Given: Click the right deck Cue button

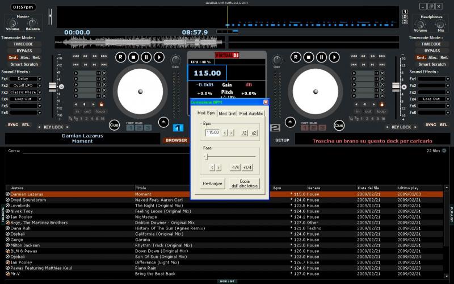Looking at the screenshot, I should click(339, 125).
